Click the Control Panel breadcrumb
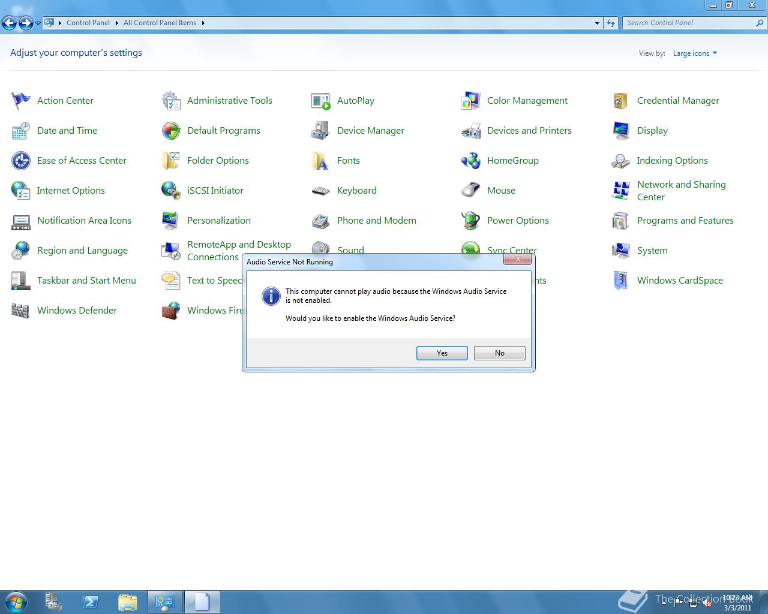 click(88, 23)
